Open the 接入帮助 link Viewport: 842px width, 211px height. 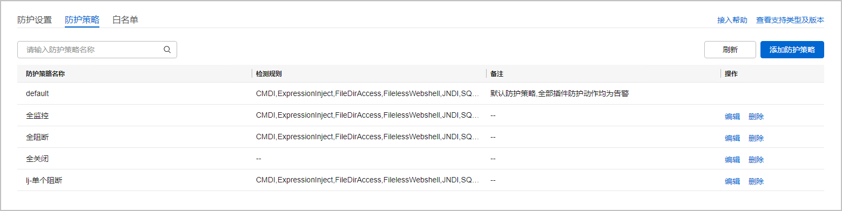[x=732, y=20]
